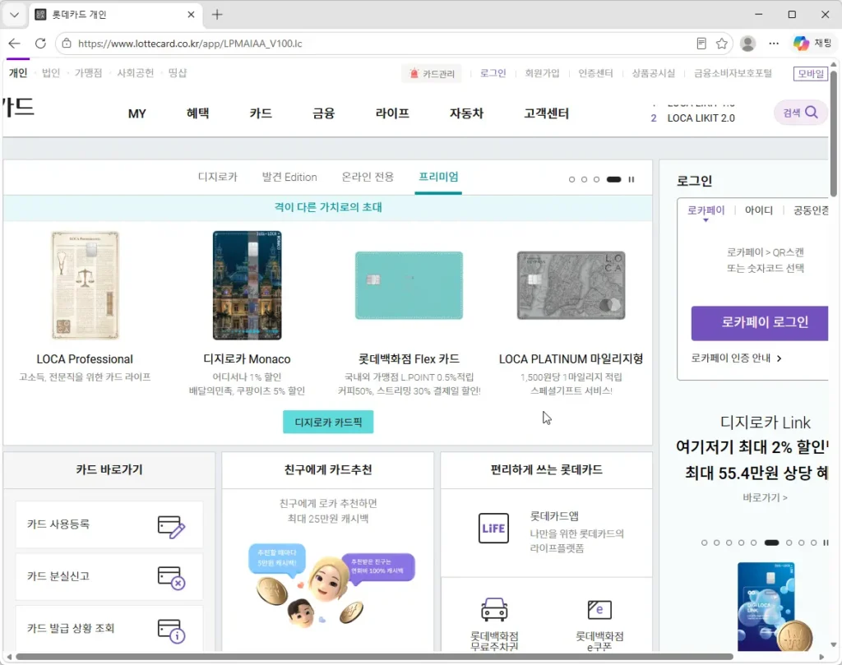
Task: Open 혜택 main menu
Action: click(197, 113)
